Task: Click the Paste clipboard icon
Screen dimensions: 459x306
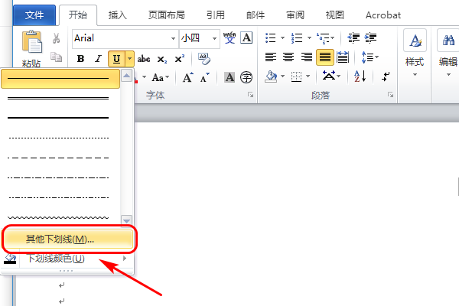Action: pos(32,41)
